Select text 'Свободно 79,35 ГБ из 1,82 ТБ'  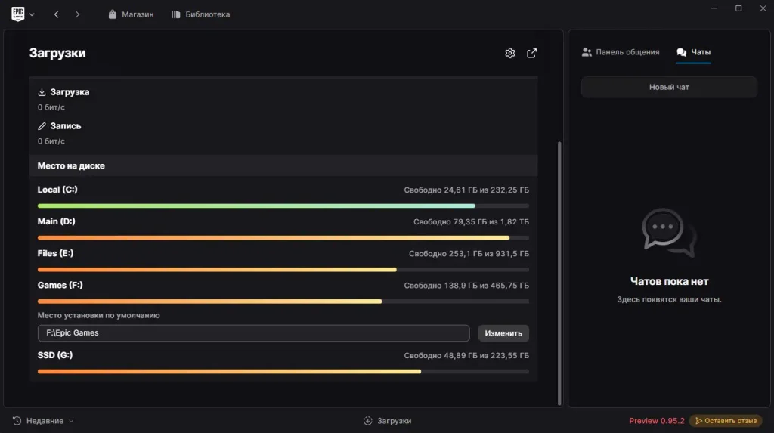(x=471, y=222)
